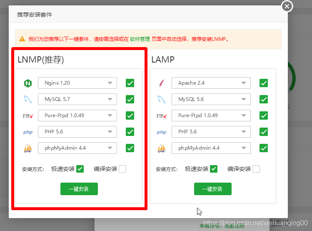Toggle 极速安装 checkbox in LNMP panel
Image resolution: width=312 pixels, height=231 pixels.
point(80,169)
